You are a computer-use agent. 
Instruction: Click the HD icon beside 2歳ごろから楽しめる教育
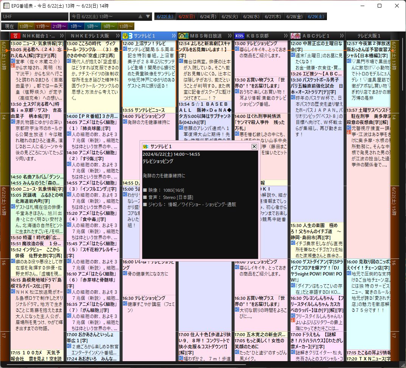click(69, 346)
